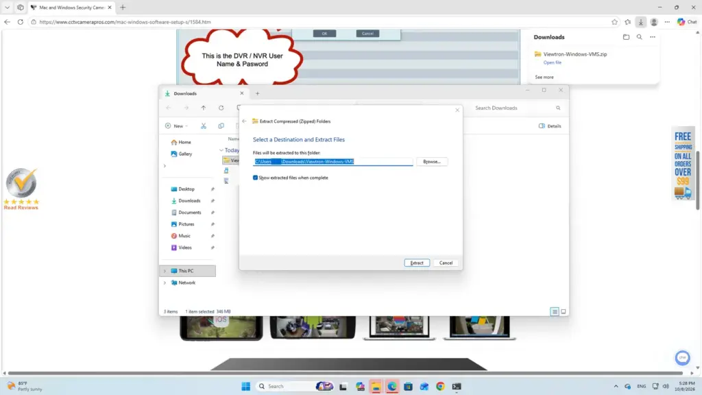
Task: Click the Edge address bar URL
Action: coord(125,22)
